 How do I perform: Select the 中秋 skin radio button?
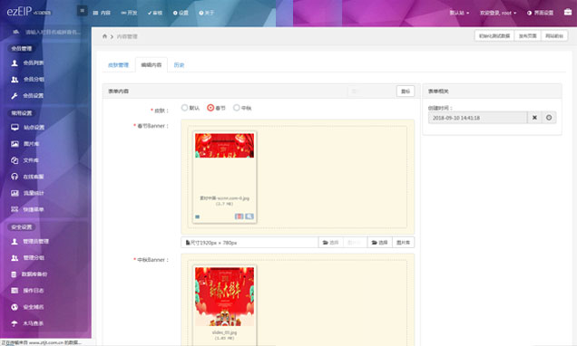237,108
